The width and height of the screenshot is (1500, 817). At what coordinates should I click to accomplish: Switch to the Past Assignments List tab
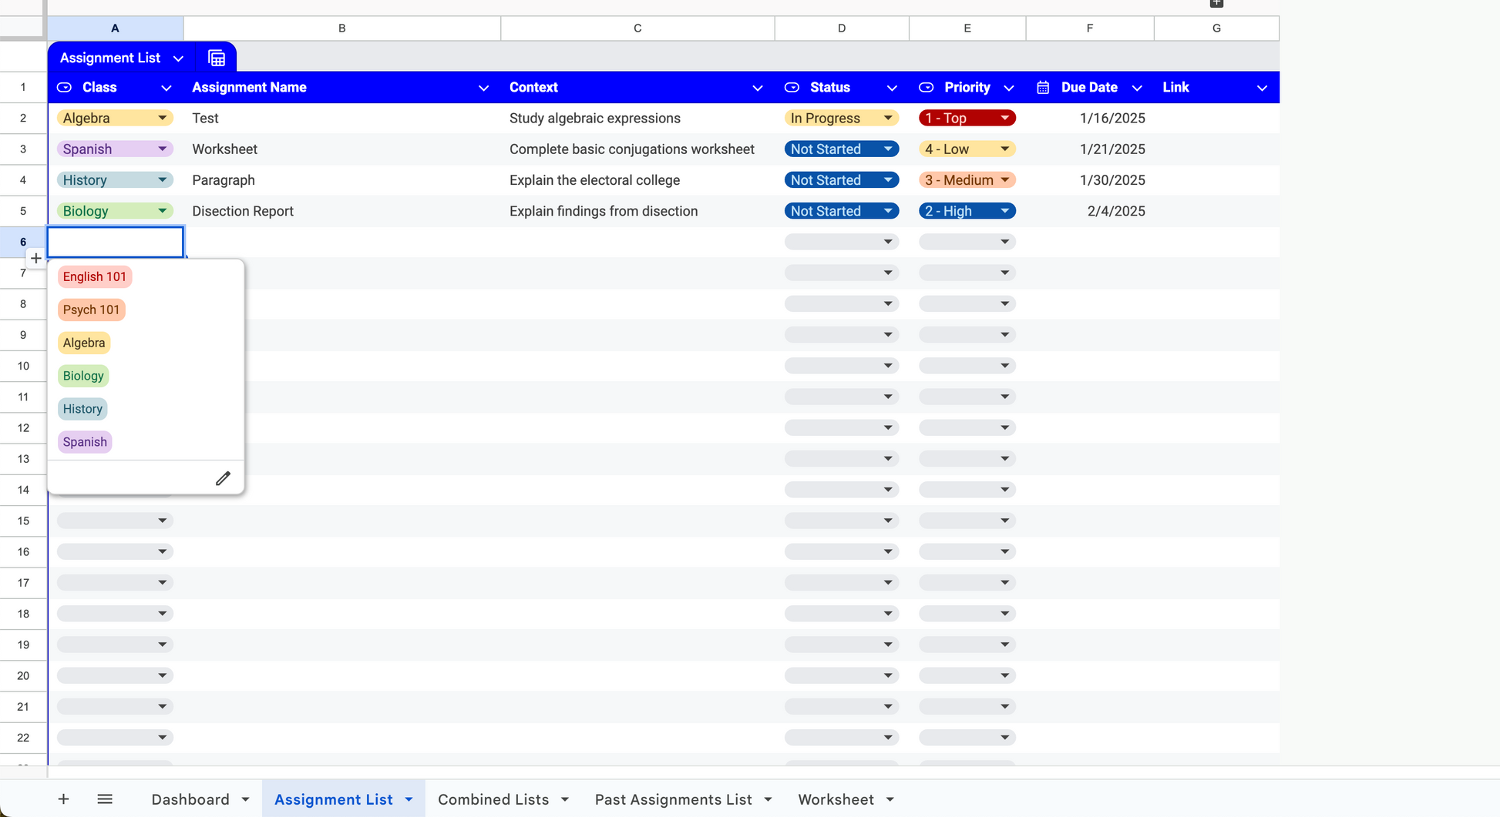pos(673,799)
